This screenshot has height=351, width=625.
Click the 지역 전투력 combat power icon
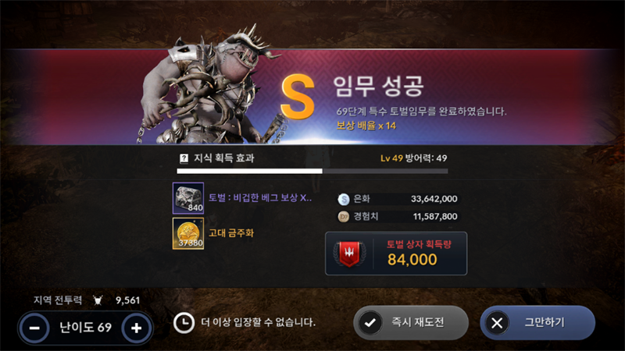pos(98,300)
